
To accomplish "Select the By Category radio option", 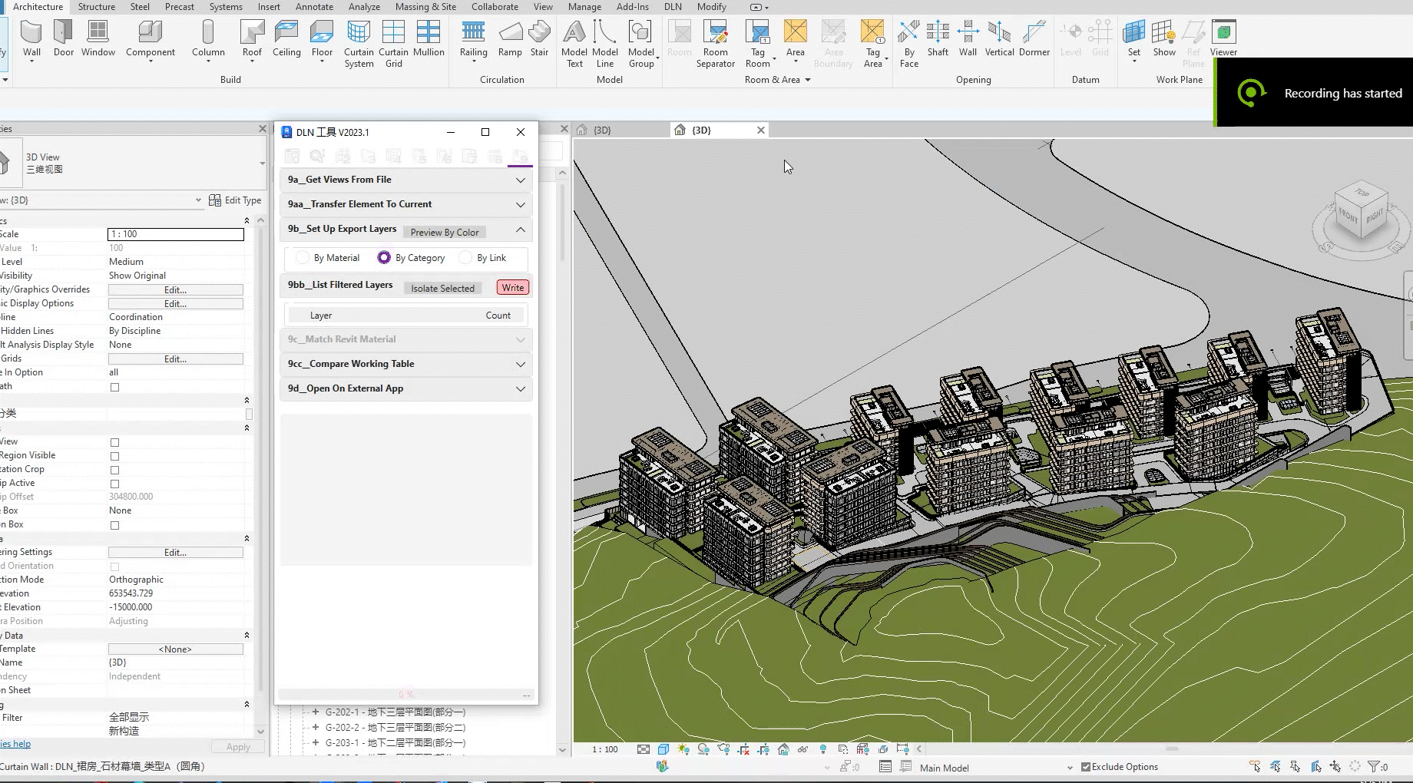I will point(384,258).
